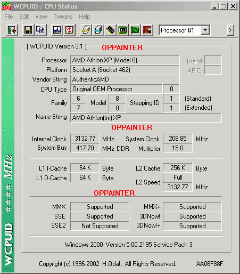Image resolution: width=240 pixels, height=274 pixels.
Task: Click the black memory chip icon
Action: pyautogui.click(x=110, y=30)
